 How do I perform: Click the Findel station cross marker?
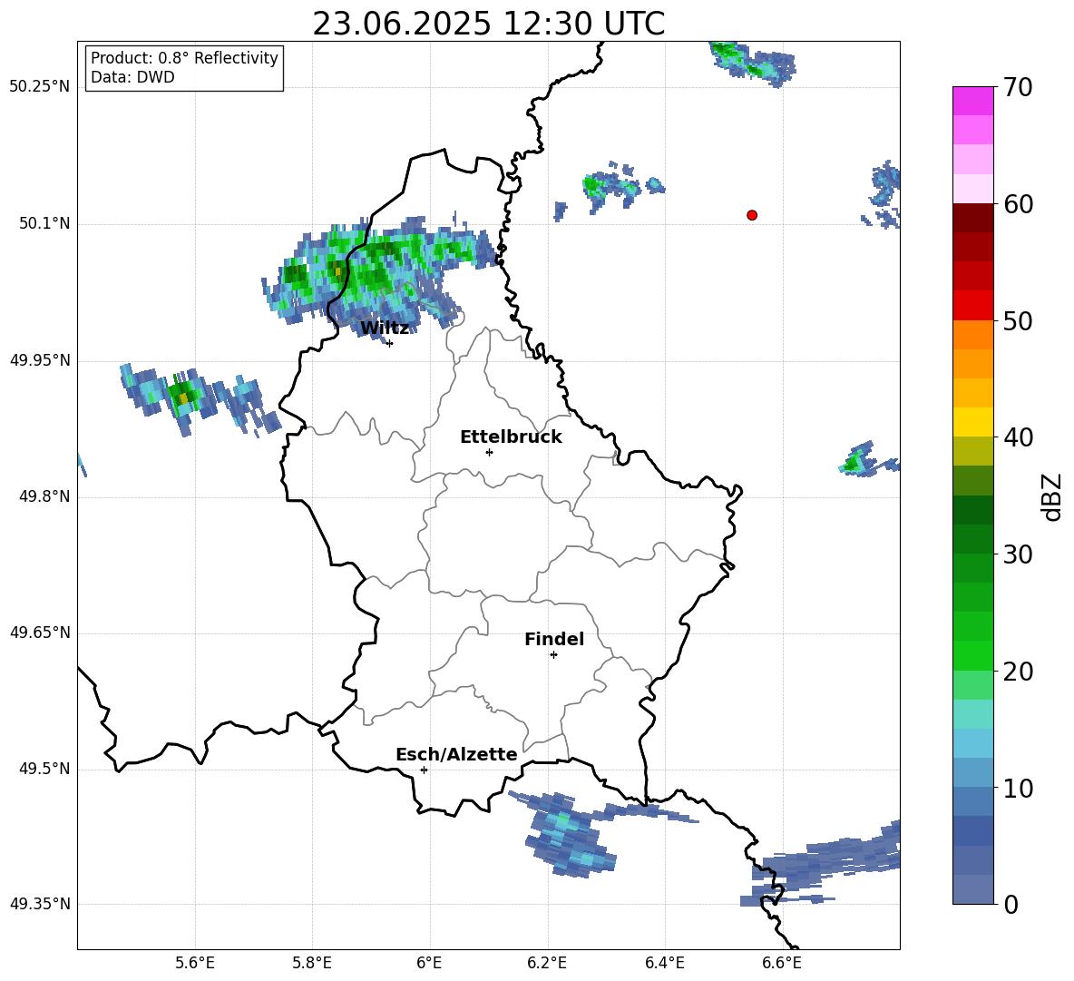tap(553, 655)
